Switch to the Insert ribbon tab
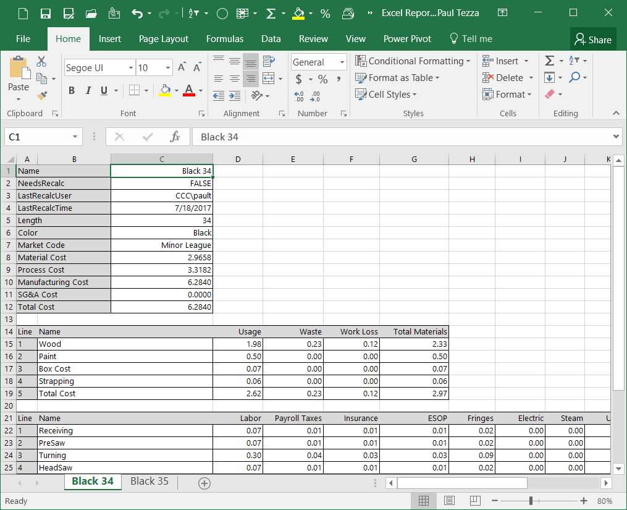 point(109,39)
